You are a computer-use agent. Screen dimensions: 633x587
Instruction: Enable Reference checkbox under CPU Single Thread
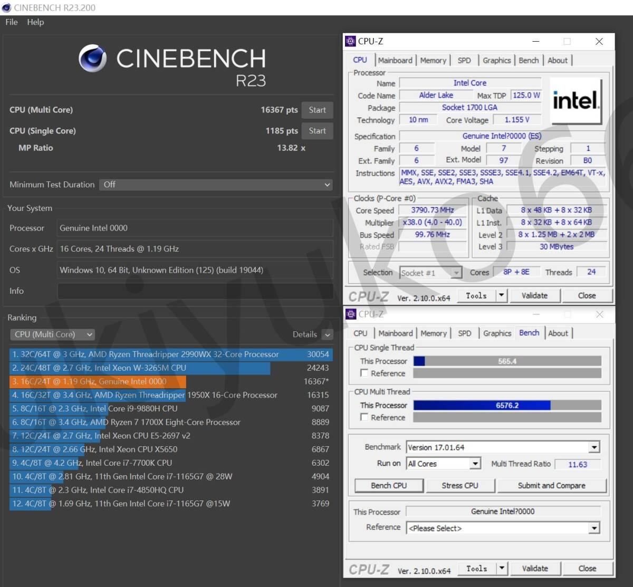[364, 373]
